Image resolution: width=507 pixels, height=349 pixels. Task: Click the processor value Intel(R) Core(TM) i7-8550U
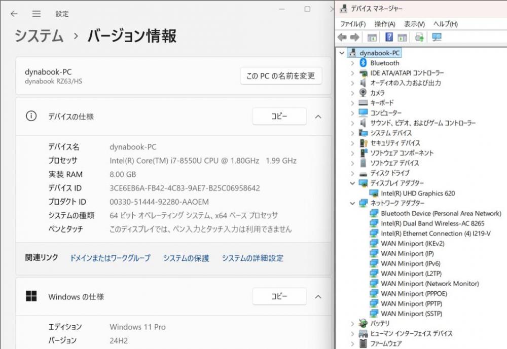click(x=203, y=161)
